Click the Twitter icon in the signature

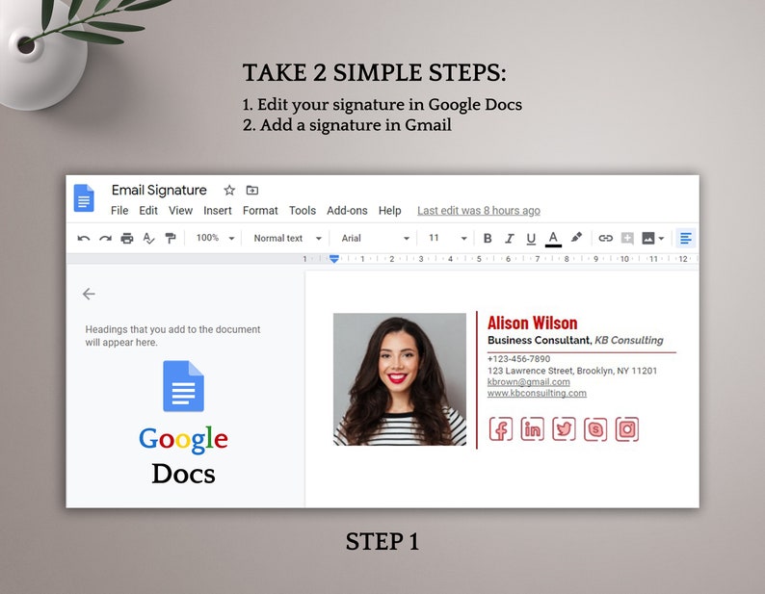pyautogui.click(x=564, y=429)
